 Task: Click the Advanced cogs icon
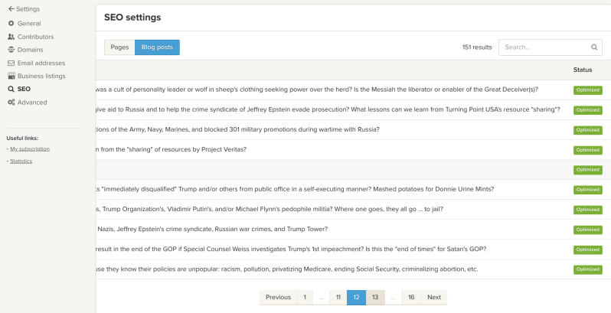(11, 102)
